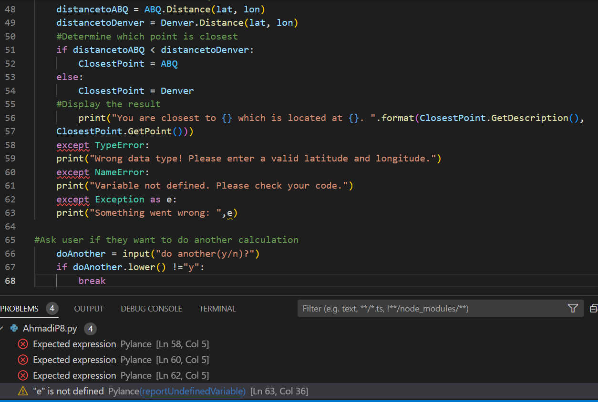Click the error icon for Ln 62 problem
Viewport: 598px width, 402px height.
click(22, 375)
